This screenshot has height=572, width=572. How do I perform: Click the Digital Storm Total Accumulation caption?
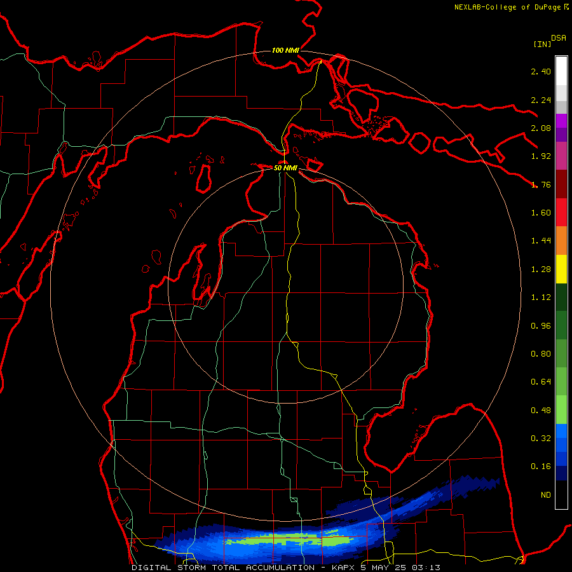point(286,568)
